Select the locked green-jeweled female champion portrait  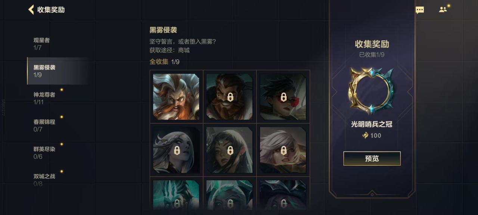[230, 150]
